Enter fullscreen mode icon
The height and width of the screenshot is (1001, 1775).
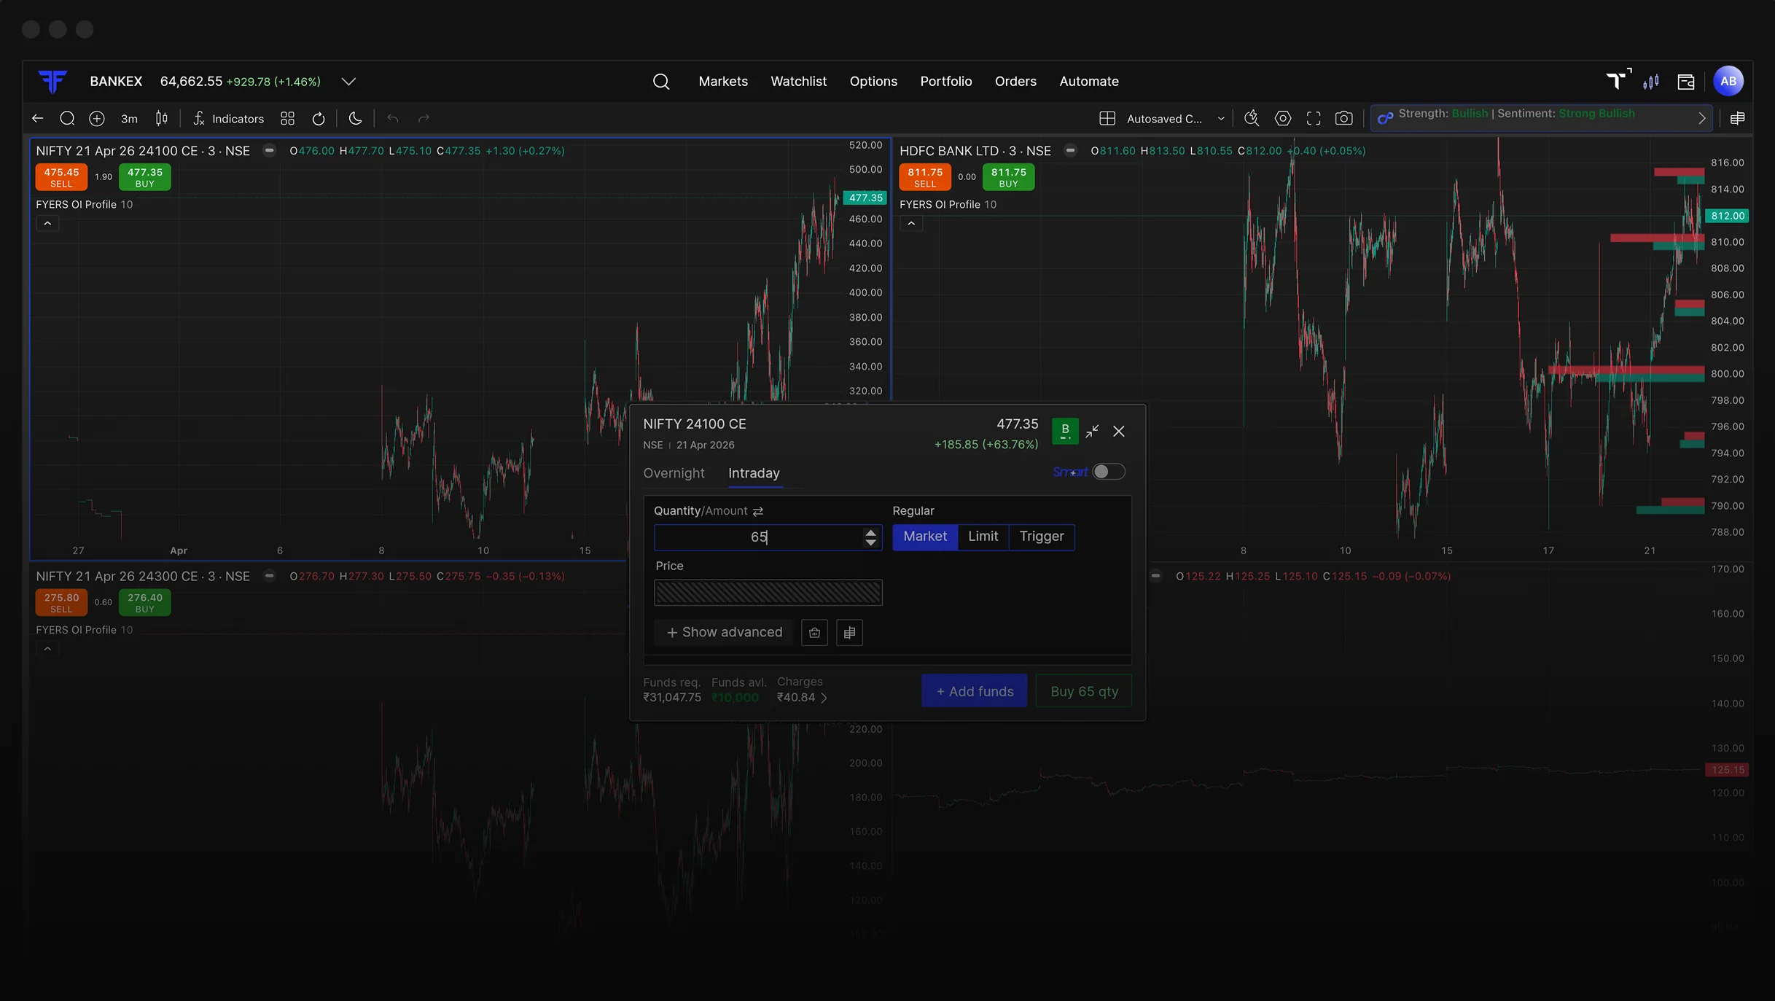[x=1314, y=118]
